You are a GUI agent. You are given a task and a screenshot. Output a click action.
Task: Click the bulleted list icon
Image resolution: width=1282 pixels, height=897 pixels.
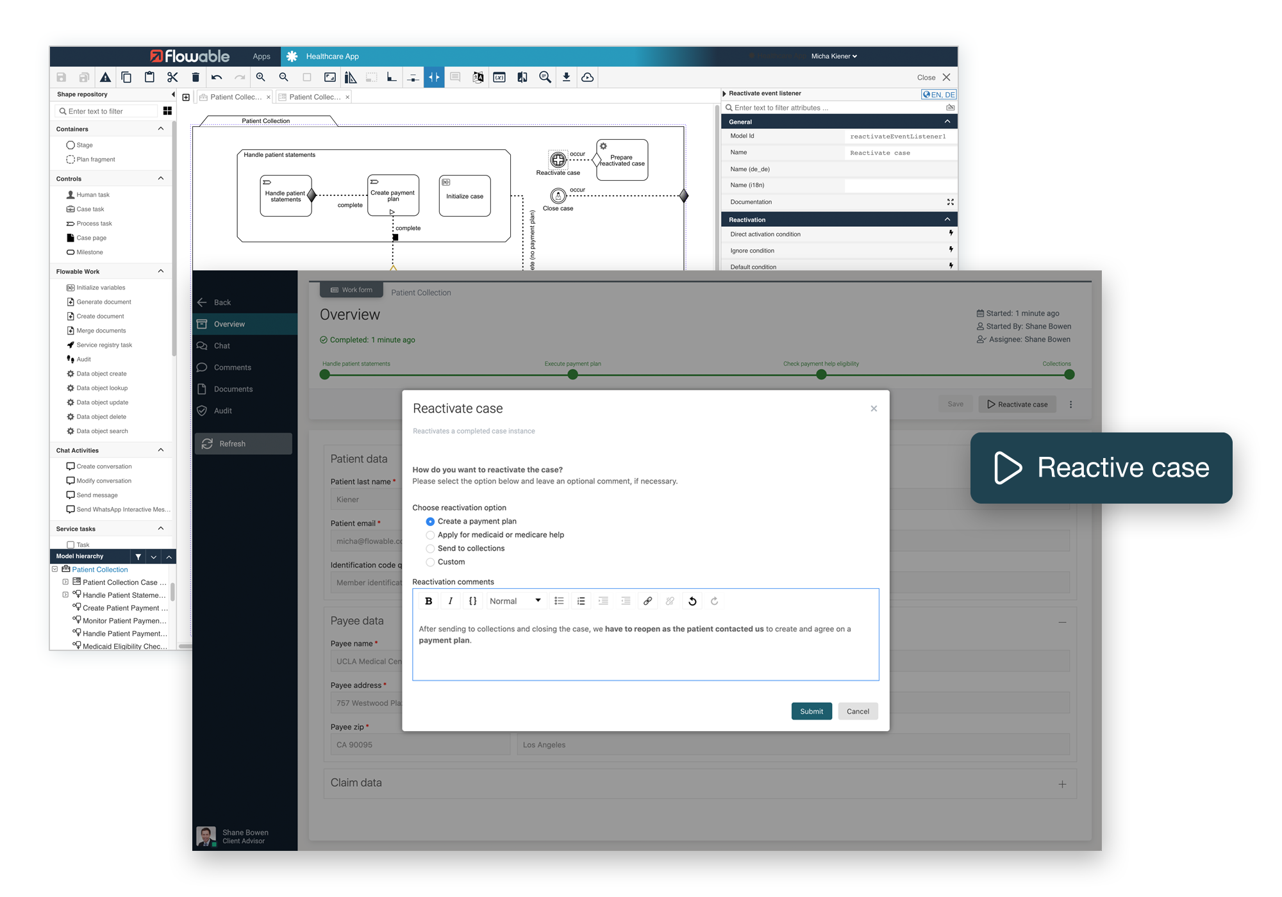[x=559, y=601]
